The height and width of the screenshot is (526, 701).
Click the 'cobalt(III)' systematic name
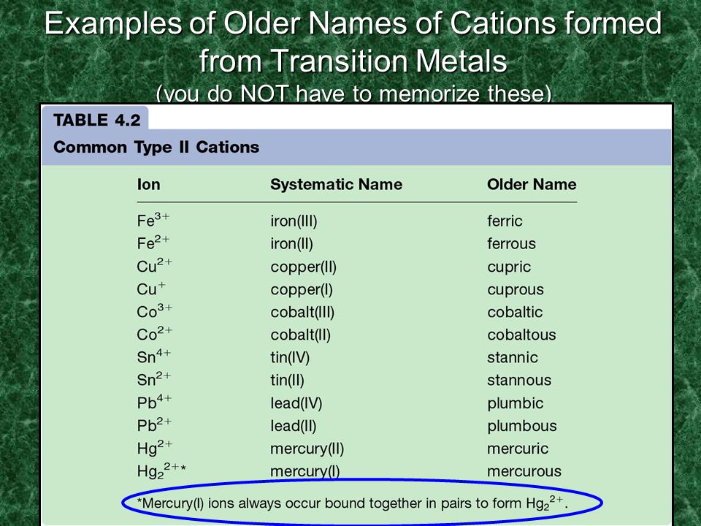point(302,312)
